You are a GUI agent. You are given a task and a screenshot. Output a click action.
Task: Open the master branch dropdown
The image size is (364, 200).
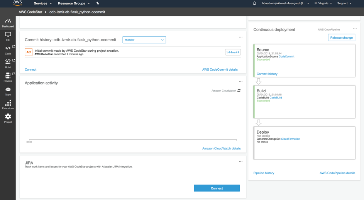[x=144, y=40]
